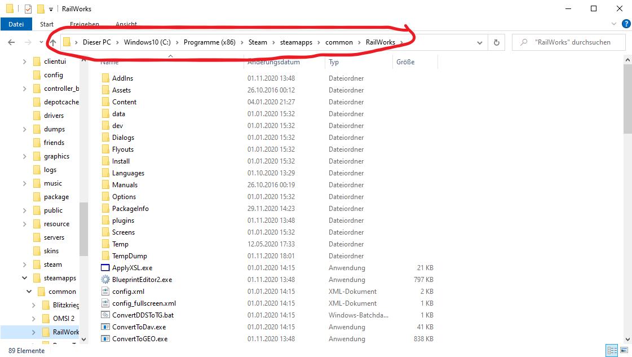Select the config_fullscreen.xml file icon
Screen dimensions: 632x357
[x=105, y=303]
